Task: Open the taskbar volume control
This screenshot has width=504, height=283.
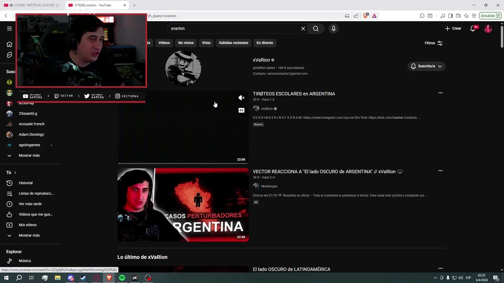Action: click(460, 278)
